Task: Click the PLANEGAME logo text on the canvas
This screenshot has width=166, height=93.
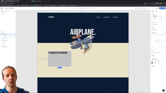Action: point(51,17)
